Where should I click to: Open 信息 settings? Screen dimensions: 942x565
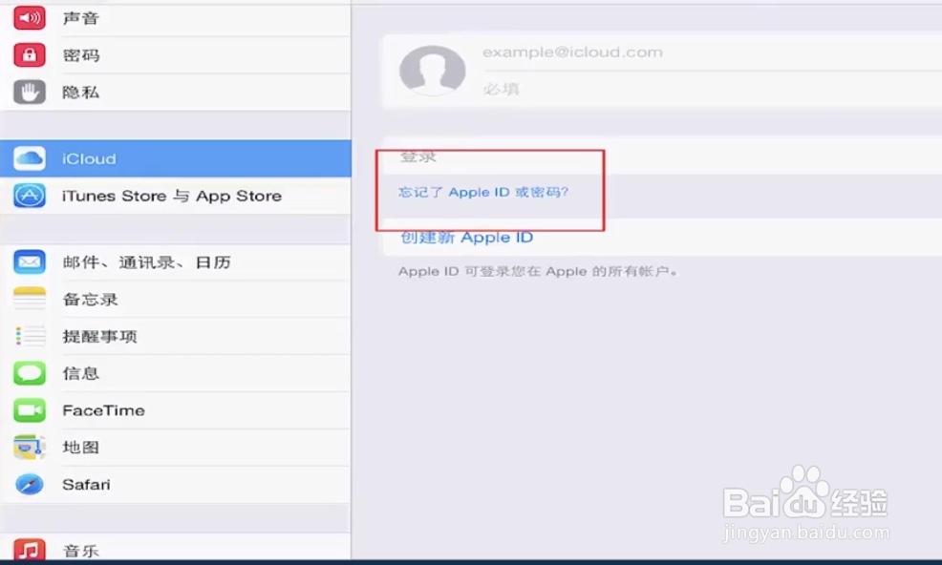(176, 373)
